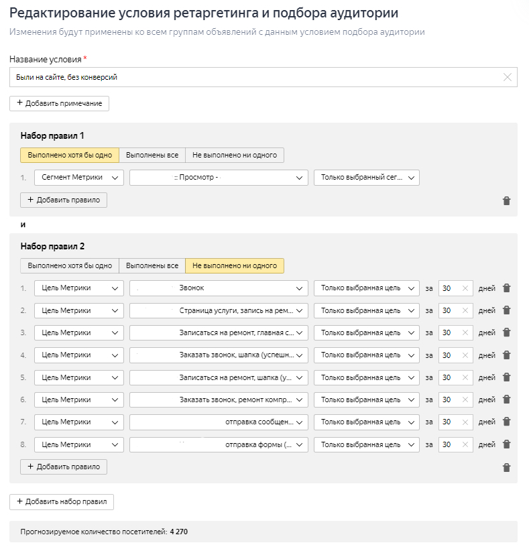Delete rule set 1 with trash icon

[506, 200]
